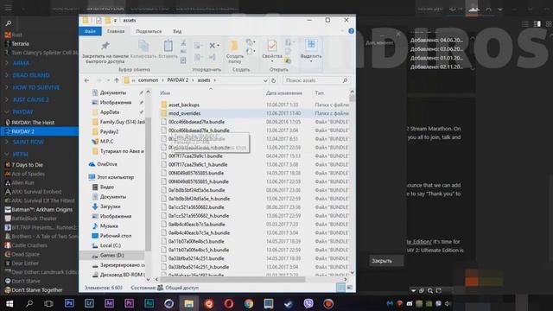Viewport: 553px width, 311px height.
Task: Click the Copy icon in the ribbon
Action: [143, 46]
